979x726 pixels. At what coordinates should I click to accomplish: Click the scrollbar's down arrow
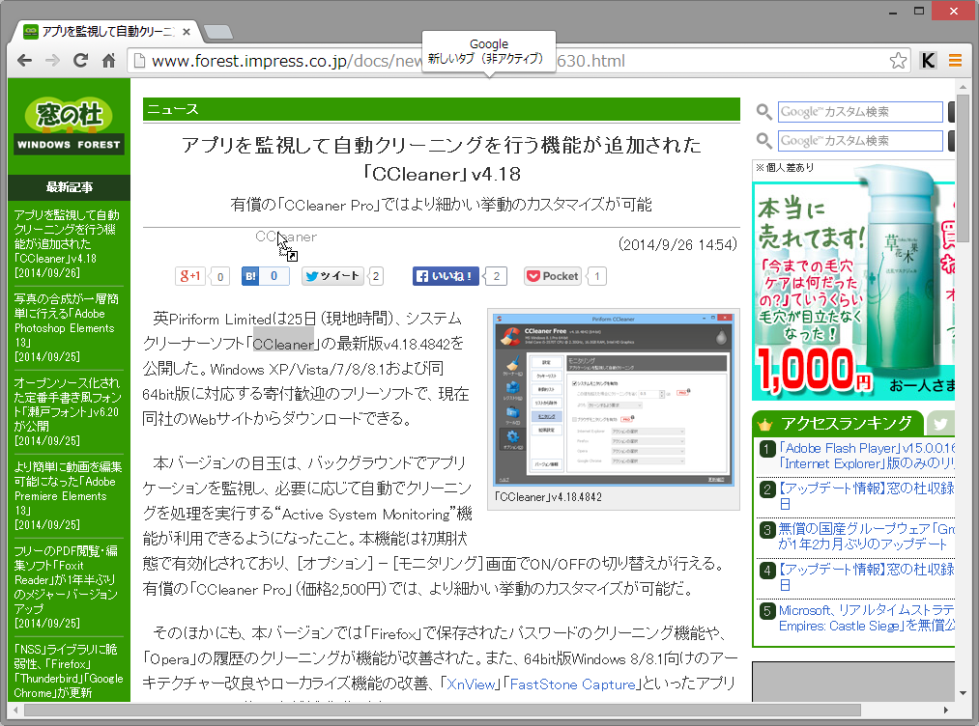tap(964, 691)
